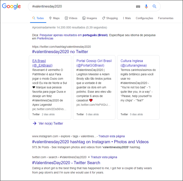Open the Maps search tab
This screenshot has width=183, height=181.
(54, 18)
